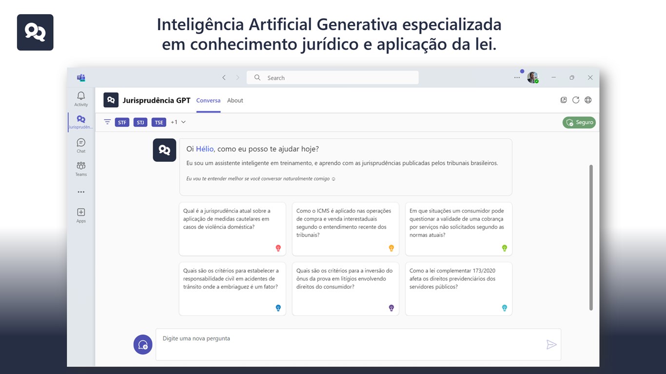
Task: Click the Jurisprudência GPT title text
Action: [x=157, y=100]
